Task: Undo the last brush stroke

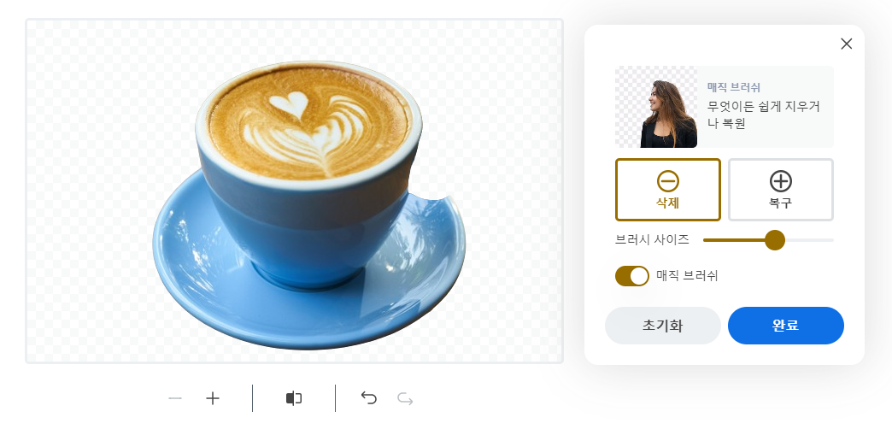Action: 368,398
